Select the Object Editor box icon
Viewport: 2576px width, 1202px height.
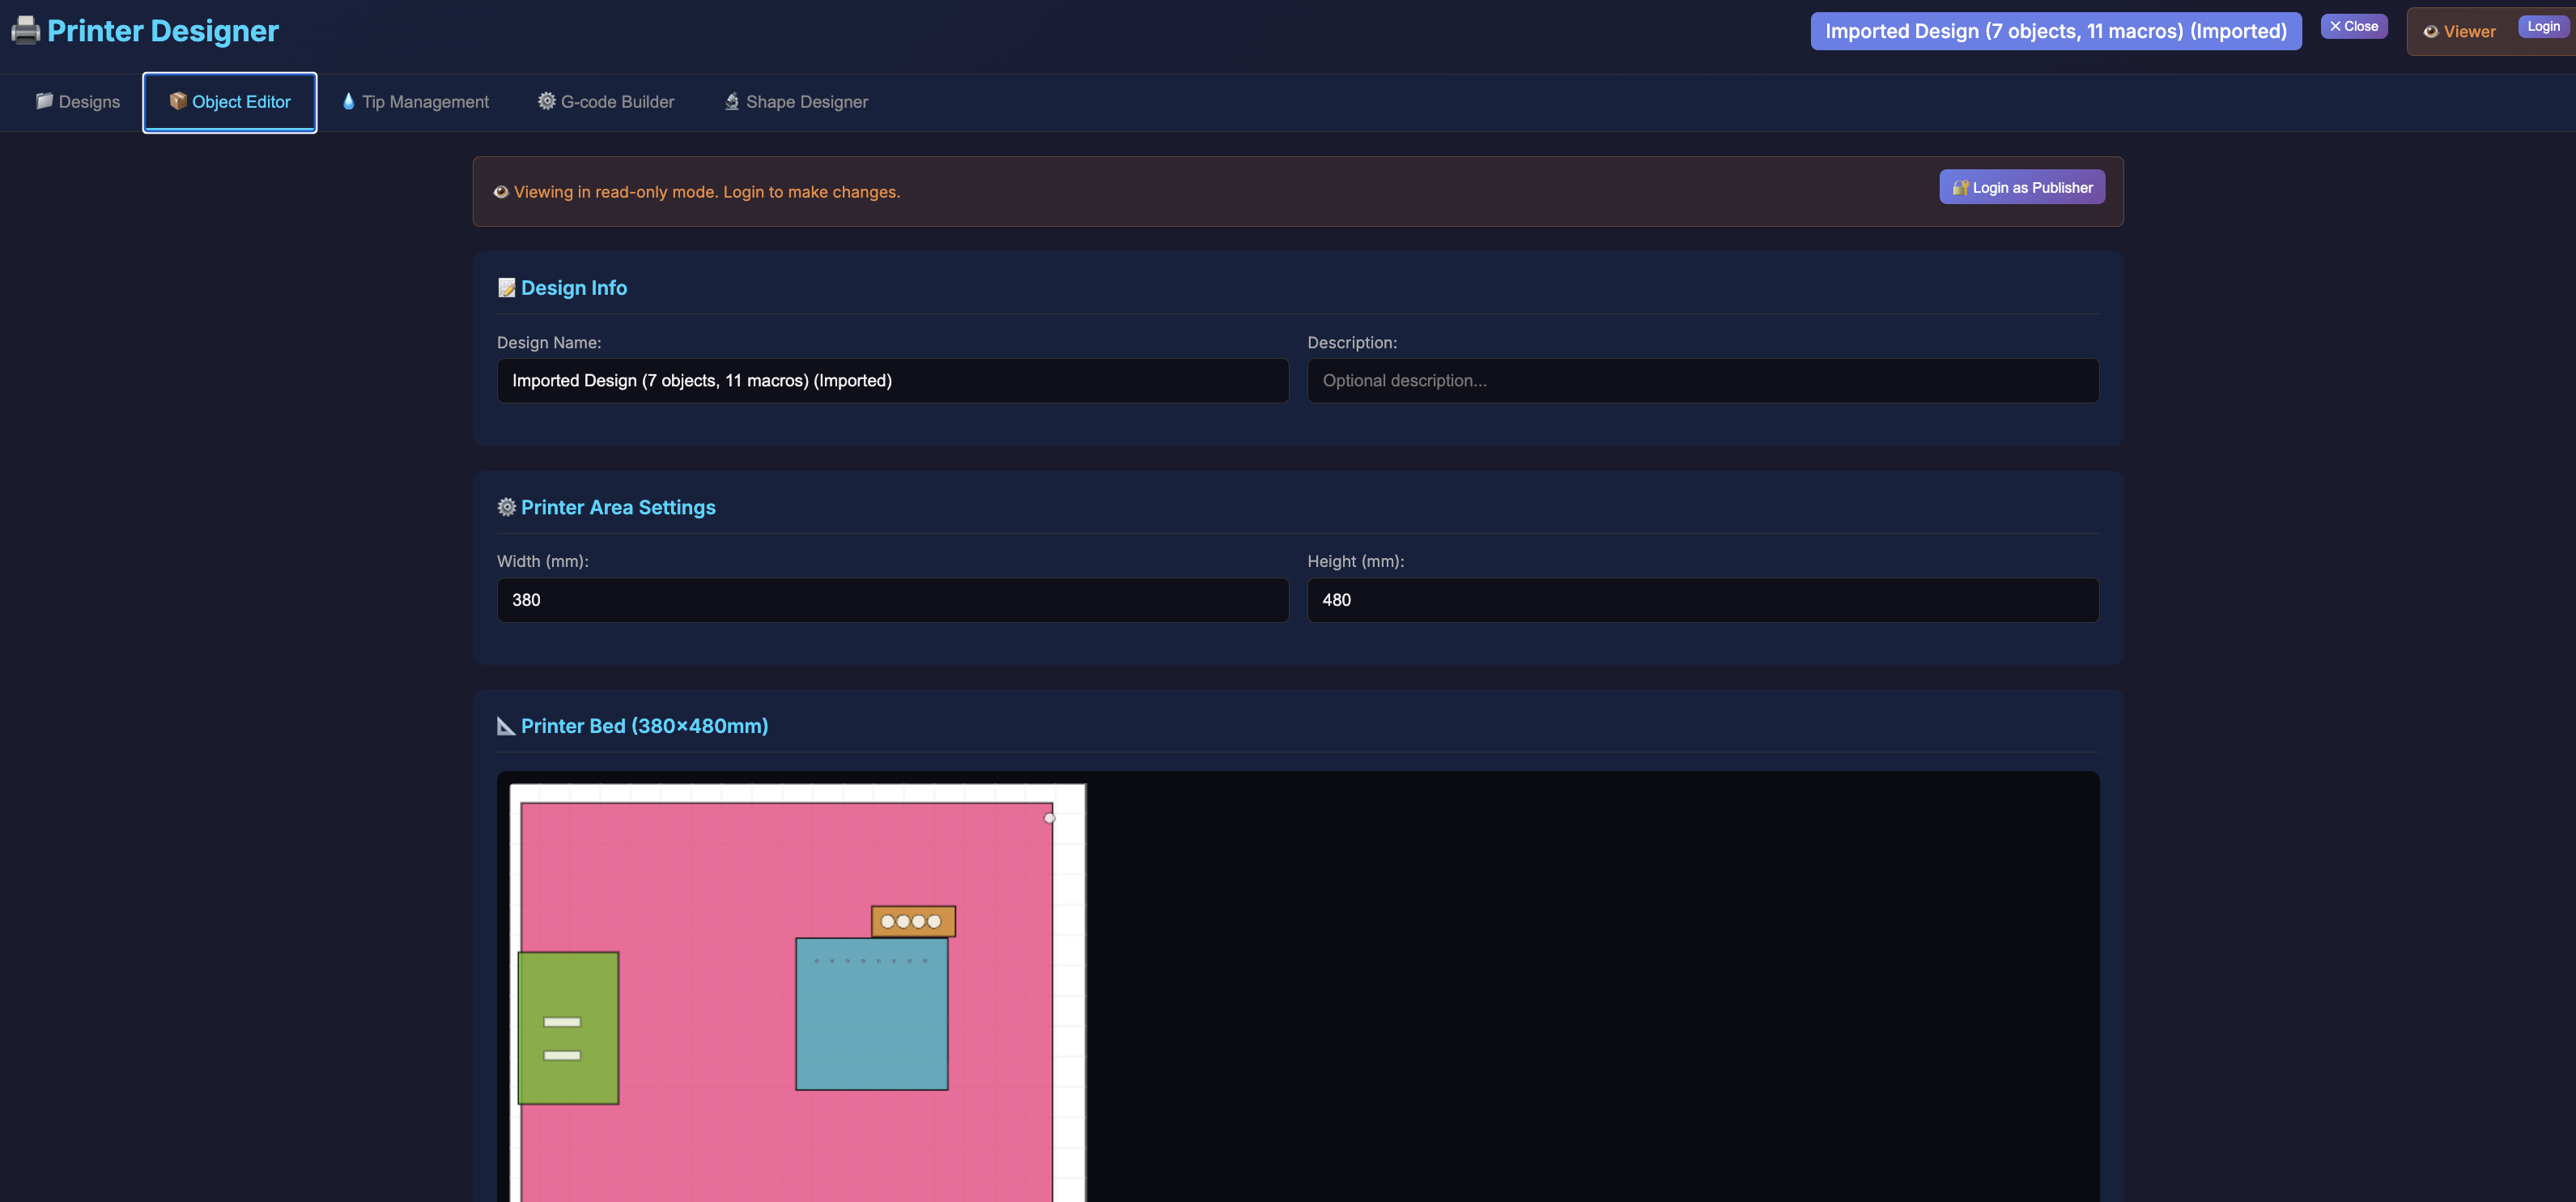(x=177, y=101)
